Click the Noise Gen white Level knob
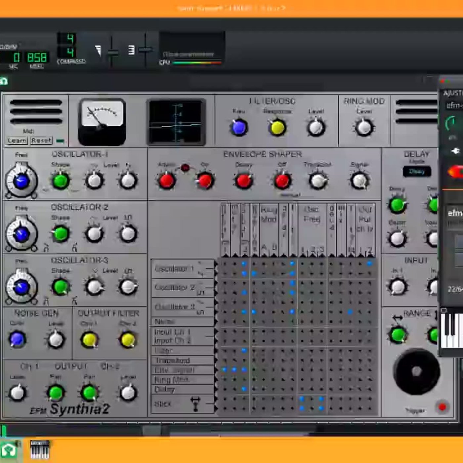Screen dimensions: 463x463 [x=56, y=340]
